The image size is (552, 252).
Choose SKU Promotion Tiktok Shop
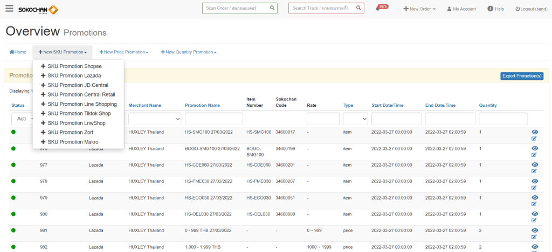coord(79,113)
